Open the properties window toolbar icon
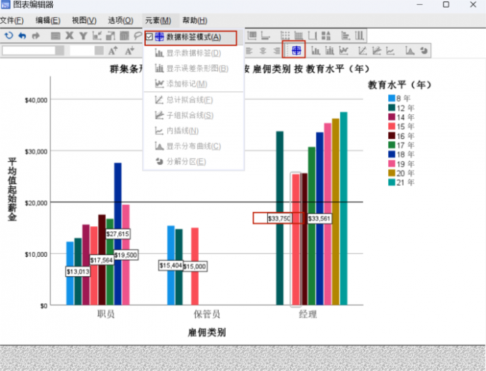Image resolution: width=486 pixels, height=371 pixels. coord(56,36)
